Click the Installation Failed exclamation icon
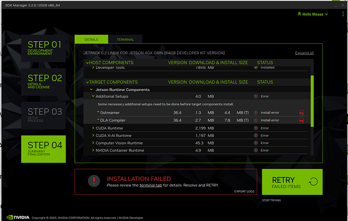348x221 pixels. coord(94,181)
